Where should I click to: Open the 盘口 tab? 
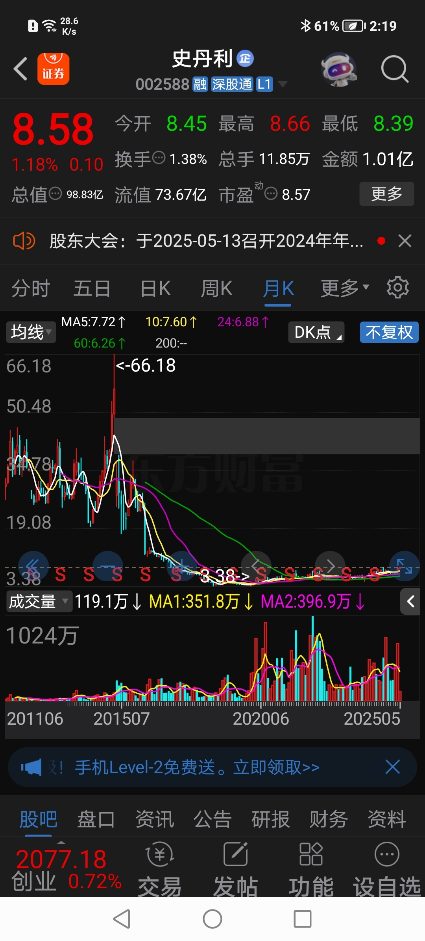96,819
